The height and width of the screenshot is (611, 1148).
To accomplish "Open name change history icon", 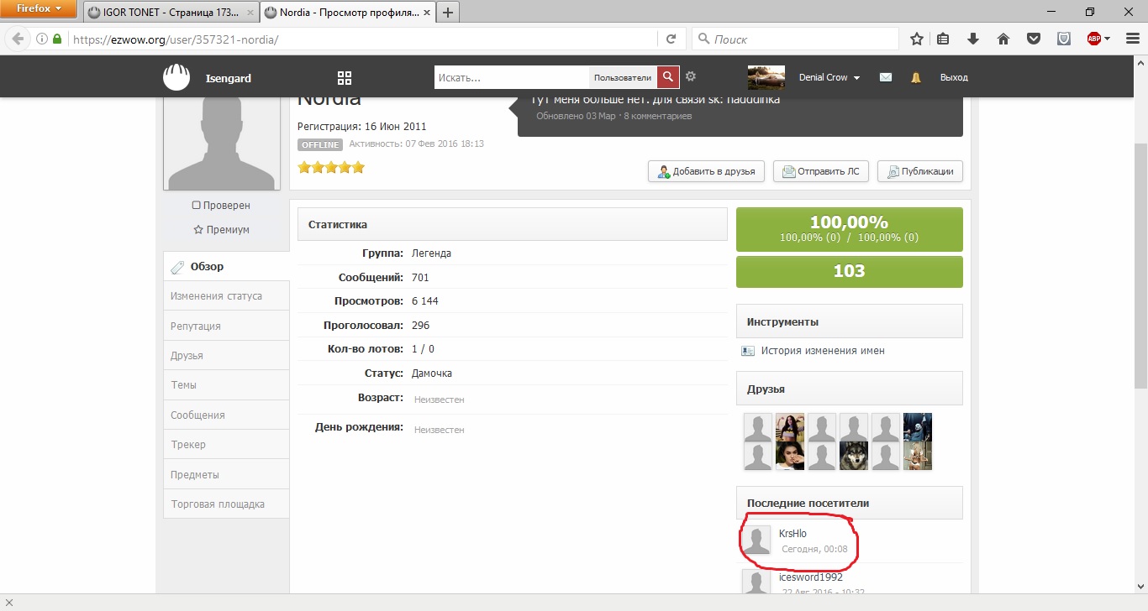I will 748,351.
